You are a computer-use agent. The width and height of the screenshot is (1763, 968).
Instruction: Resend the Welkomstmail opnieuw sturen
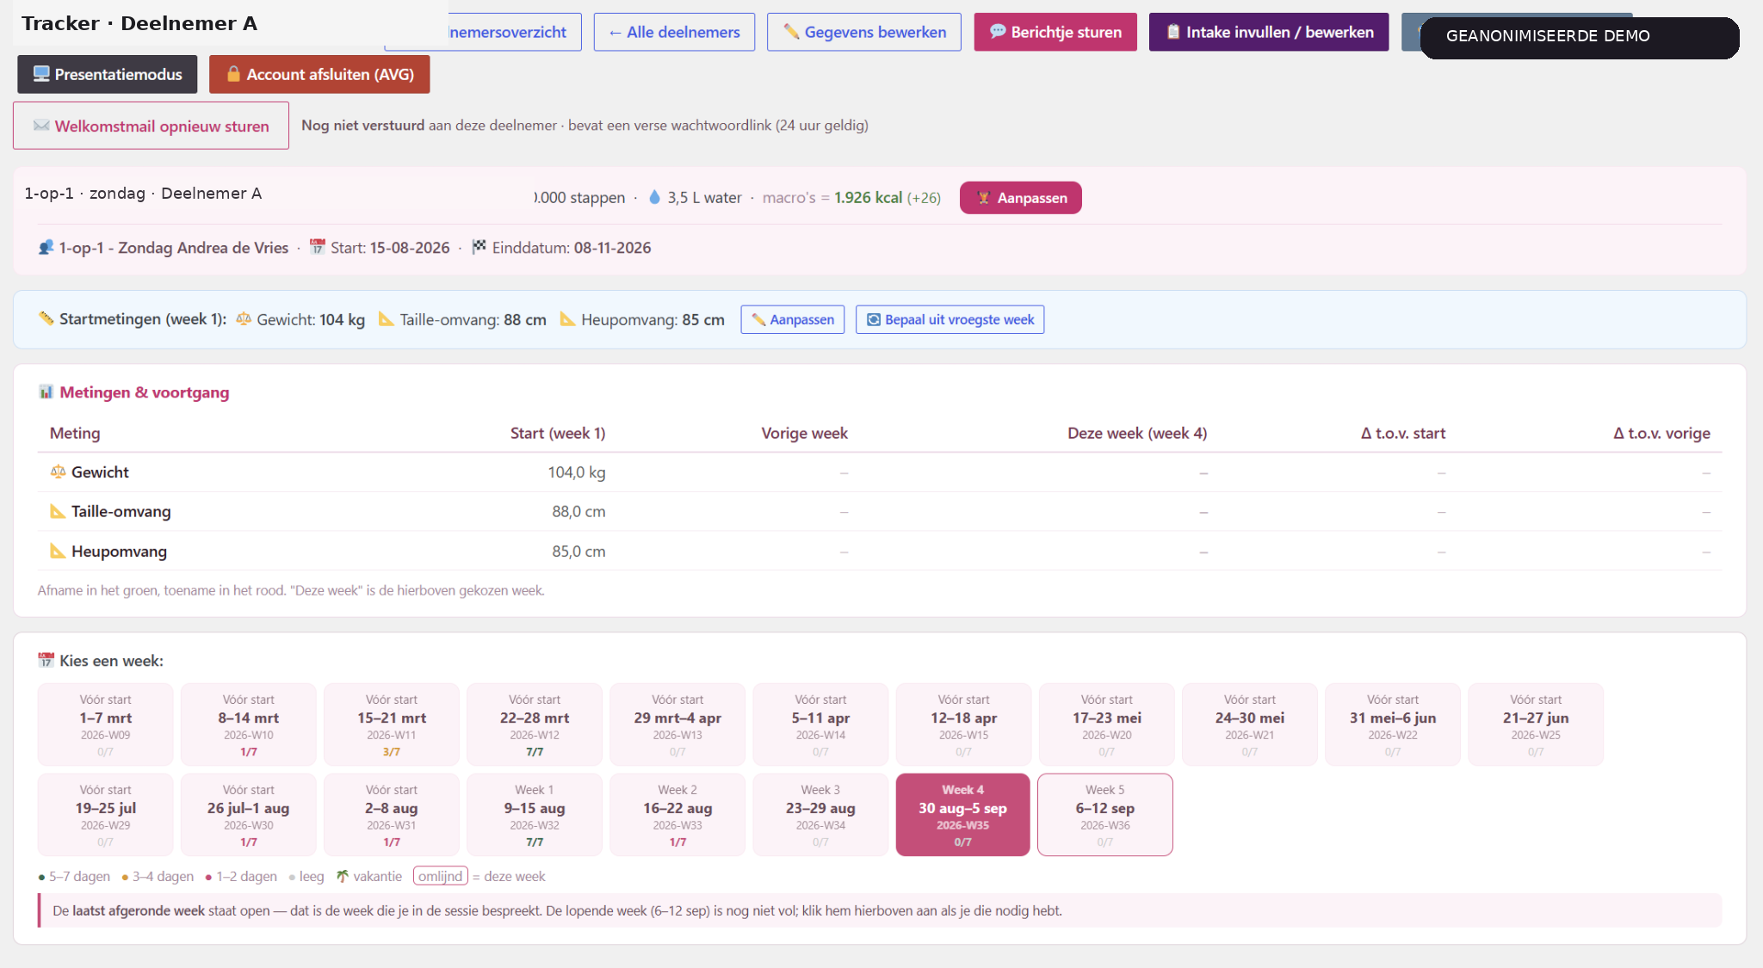click(151, 126)
